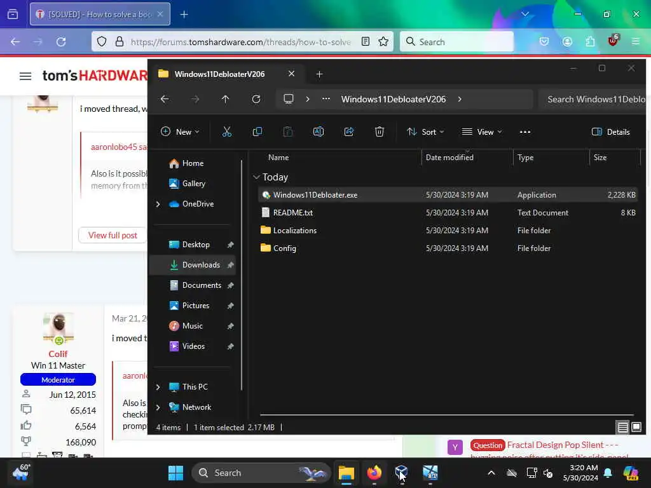Switch to large thumbnails view icon in status bar
Viewport: 651px width, 488px height.
pyautogui.click(x=636, y=427)
